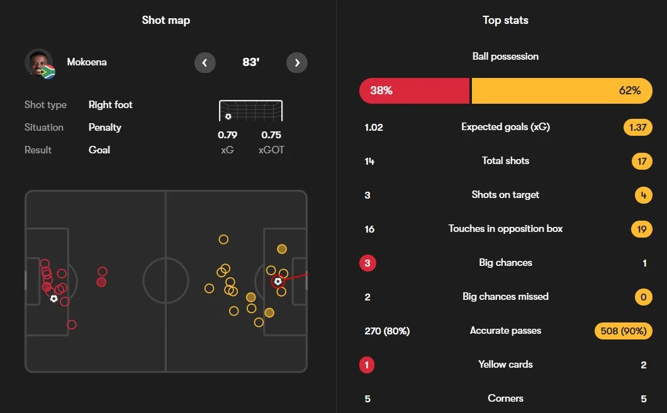This screenshot has height=413, width=667.
Task: Click the 1.37 expected goals badge
Action: coord(637,127)
